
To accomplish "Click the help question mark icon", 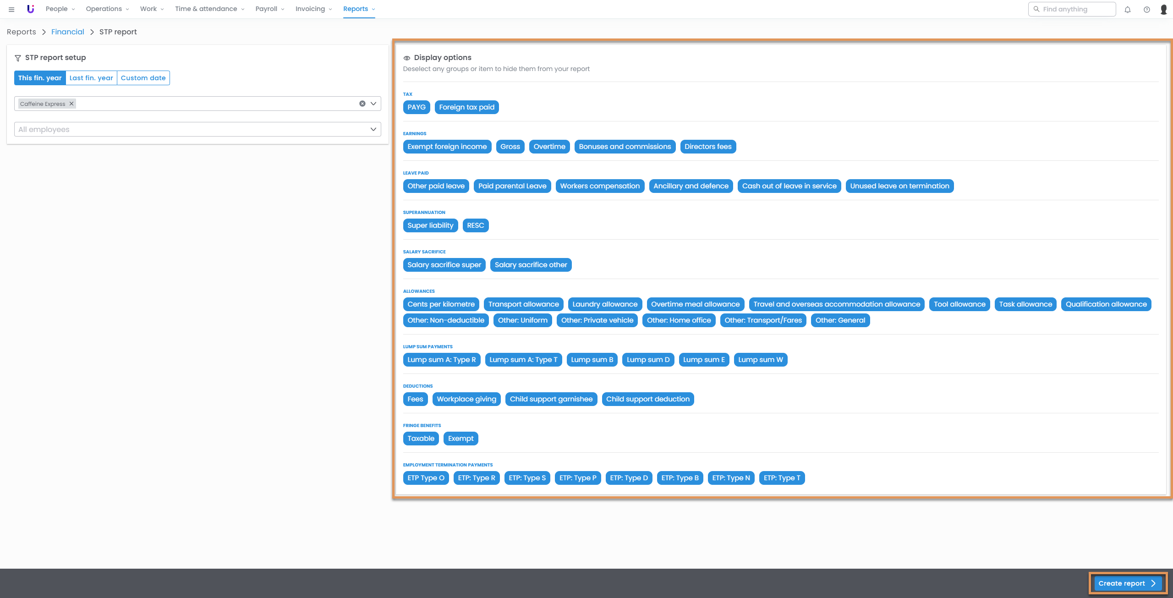I will [1146, 10].
